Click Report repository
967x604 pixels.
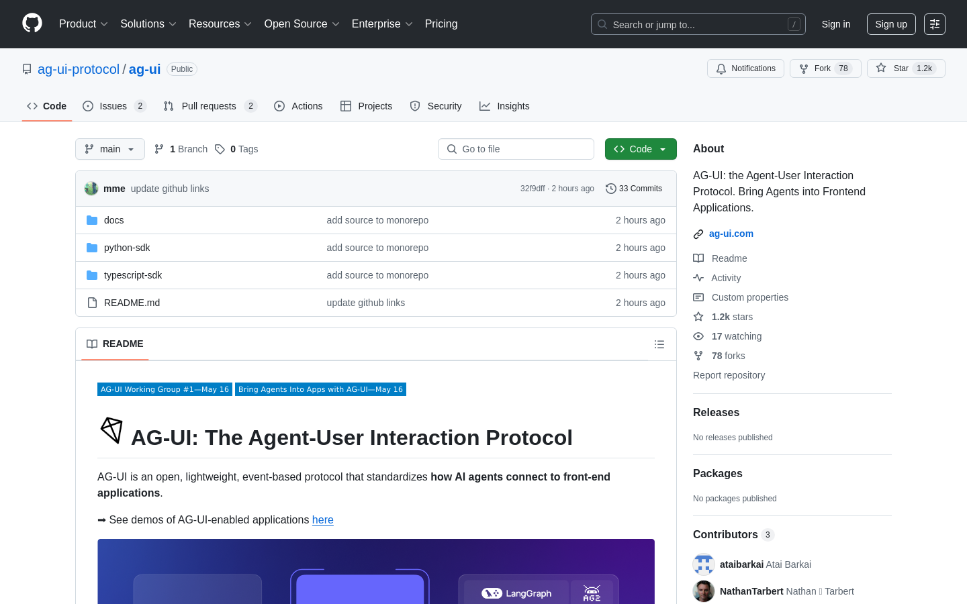(729, 375)
